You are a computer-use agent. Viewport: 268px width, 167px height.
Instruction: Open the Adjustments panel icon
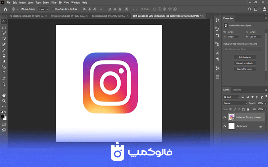pos(217,35)
